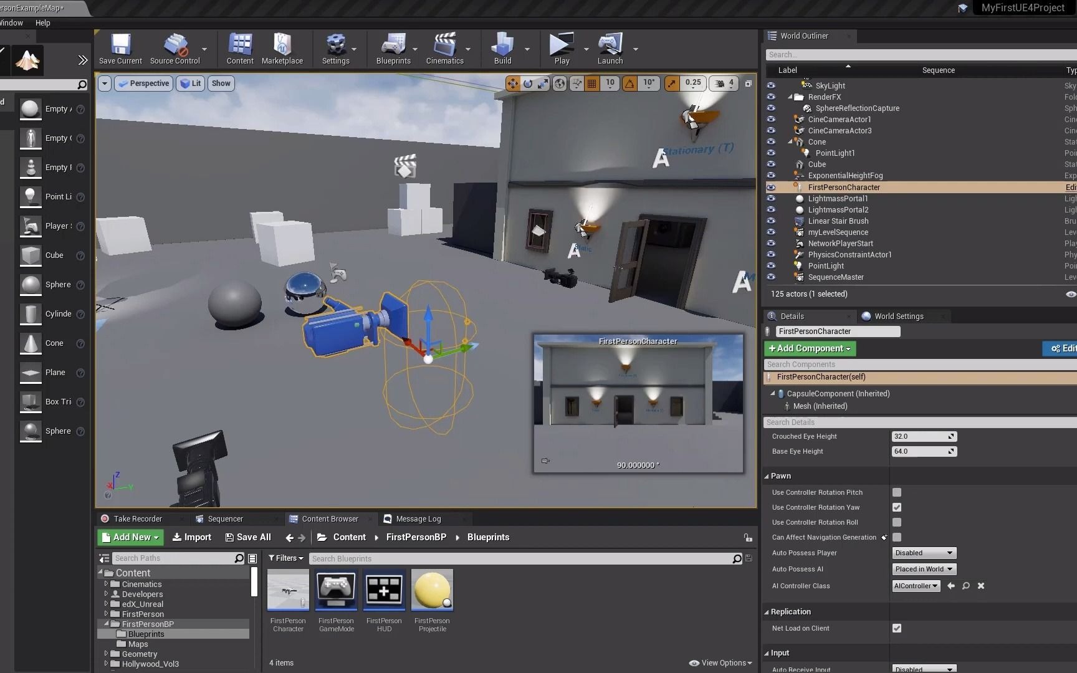Screen dimensions: 1077x673
Task: Open the Marketplace toolbar icon
Action: (x=282, y=49)
